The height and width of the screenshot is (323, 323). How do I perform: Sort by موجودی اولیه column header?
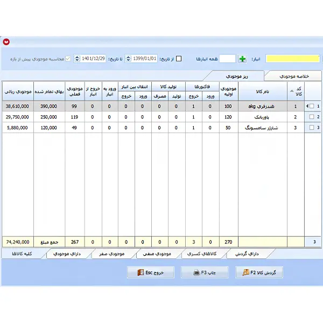(x=229, y=92)
